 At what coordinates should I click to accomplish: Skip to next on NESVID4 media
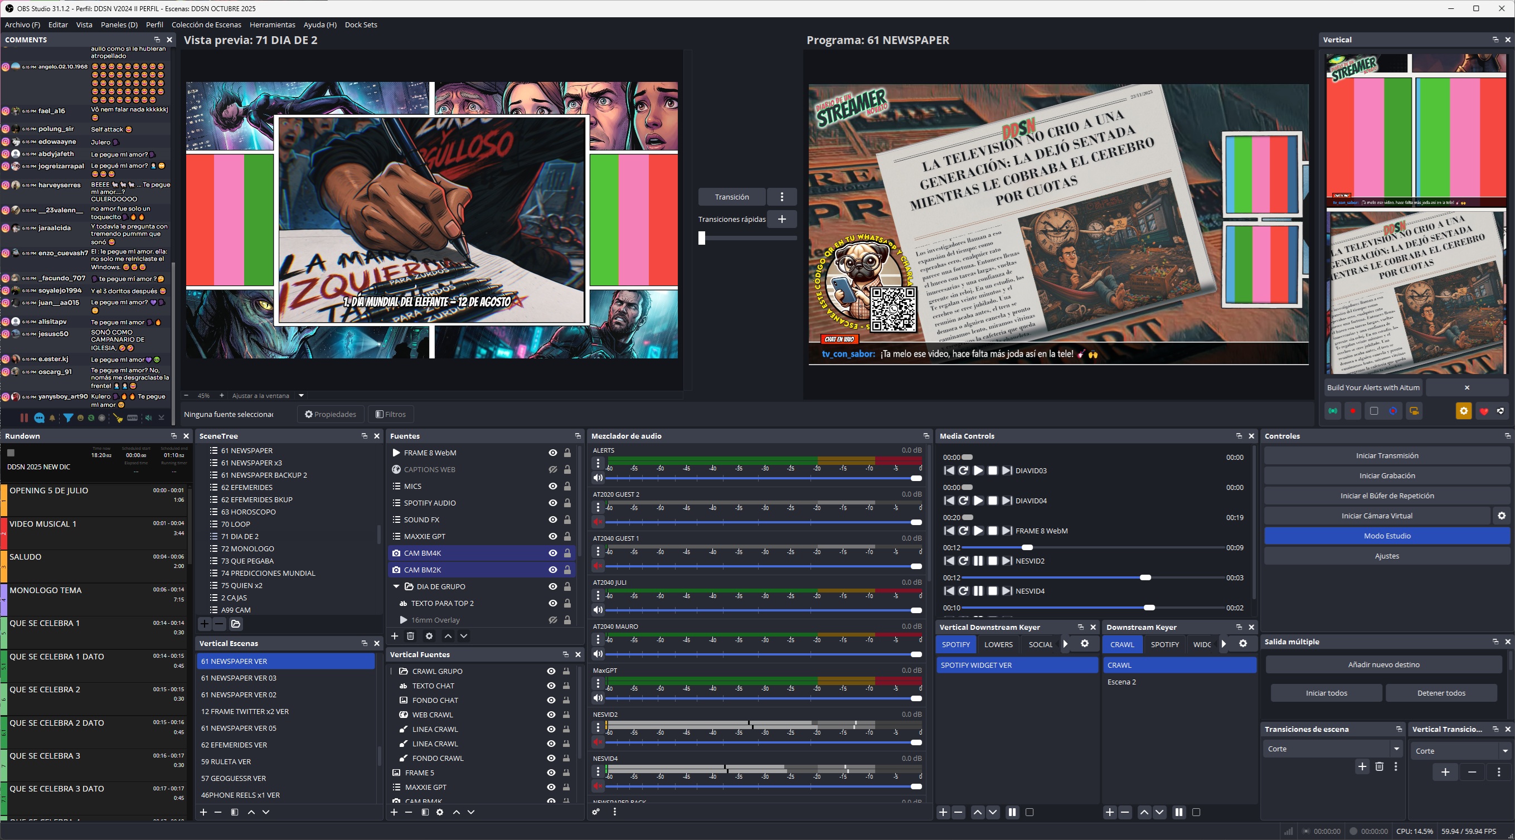pos(1007,591)
